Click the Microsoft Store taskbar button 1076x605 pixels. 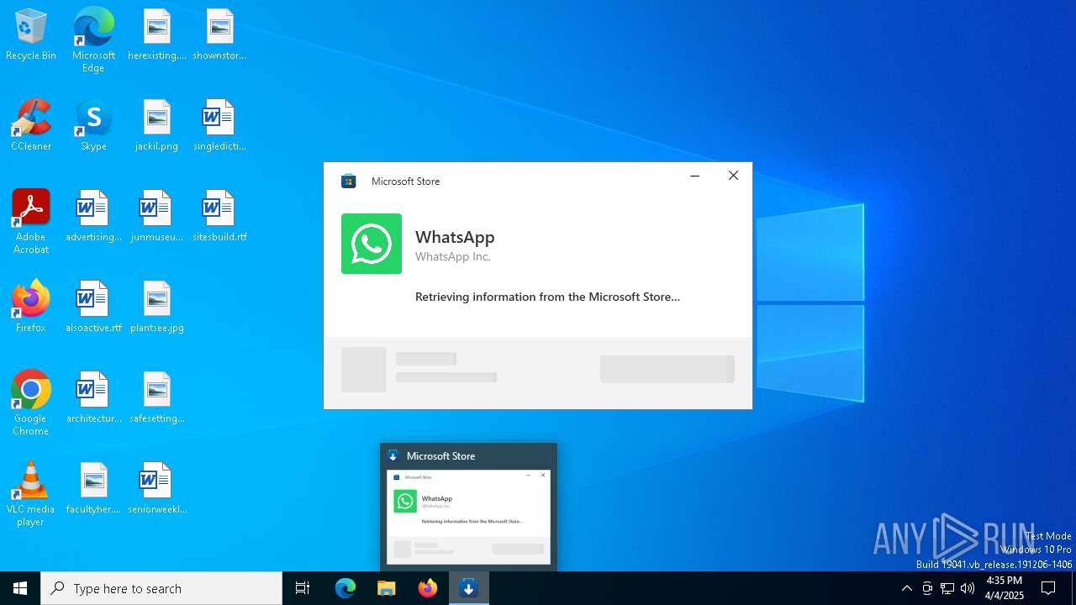(469, 588)
